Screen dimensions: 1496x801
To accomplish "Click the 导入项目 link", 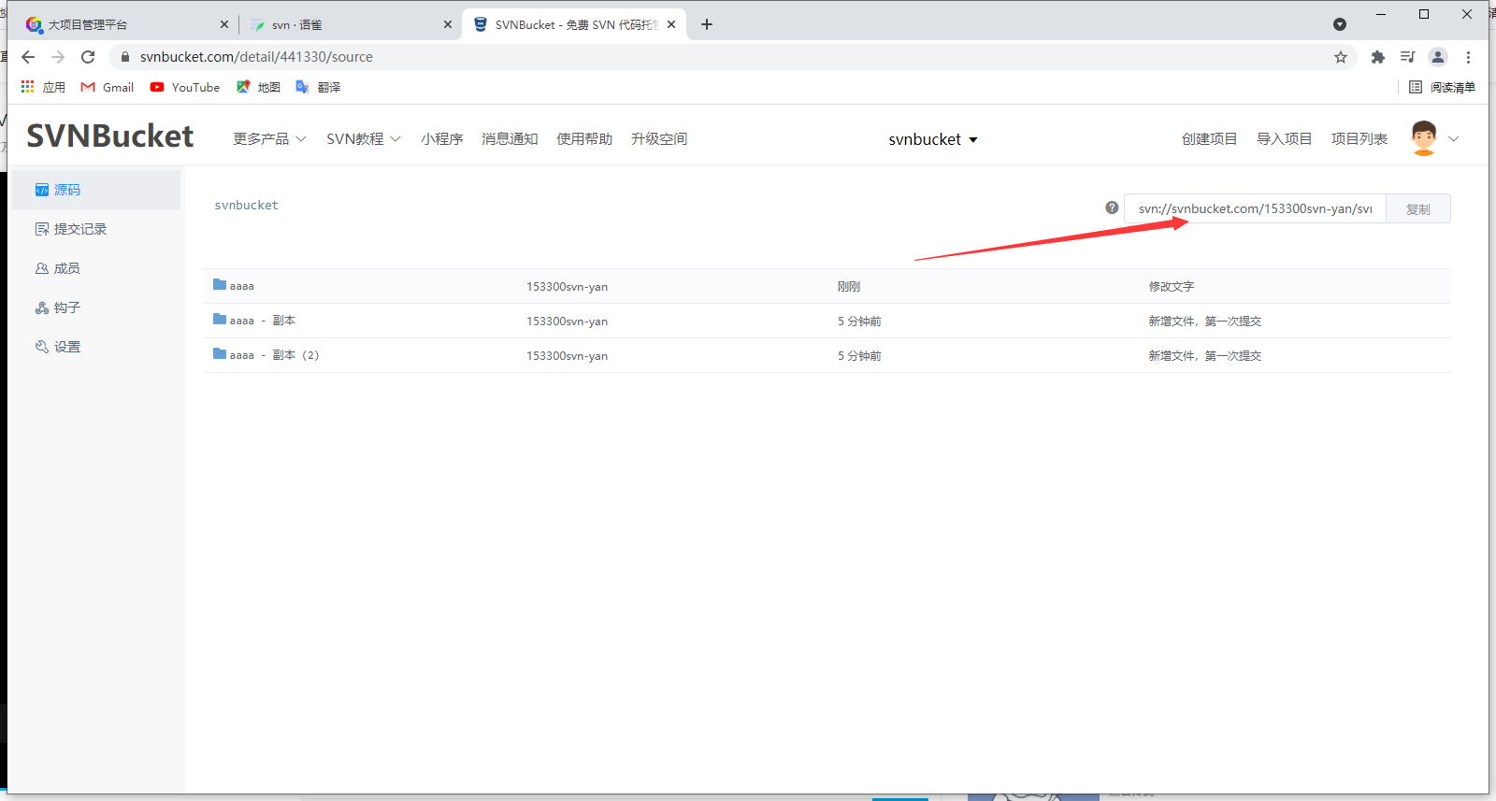I will [x=1284, y=138].
